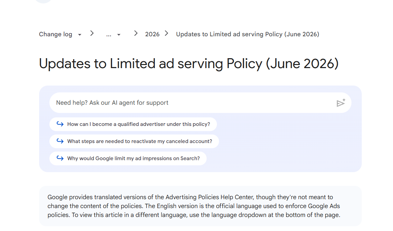Click the 'Updates to Limited ad serving Policy' breadcrumb
This screenshot has width=393, height=231.
click(x=247, y=34)
